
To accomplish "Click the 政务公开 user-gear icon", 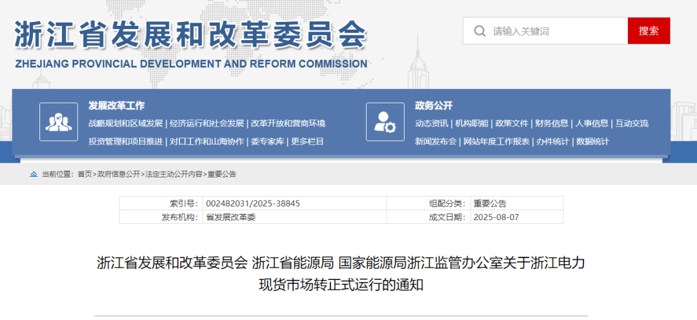I will [x=385, y=122].
